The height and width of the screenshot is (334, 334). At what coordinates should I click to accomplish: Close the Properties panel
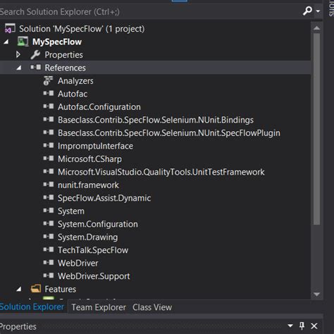tap(314, 326)
